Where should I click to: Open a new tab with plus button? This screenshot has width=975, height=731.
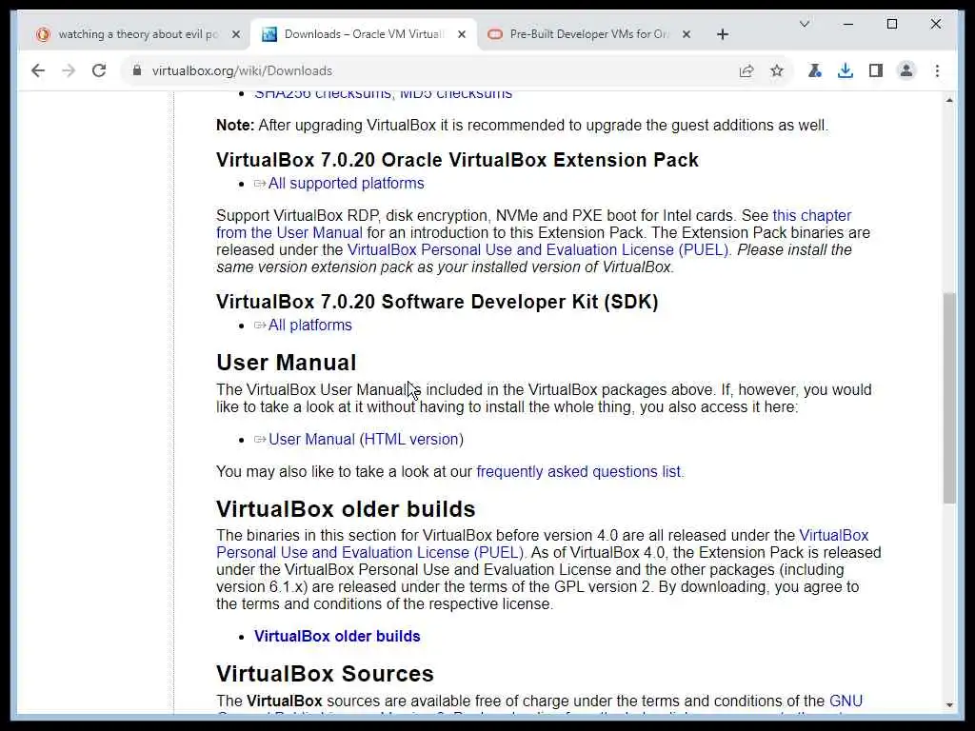pos(722,35)
